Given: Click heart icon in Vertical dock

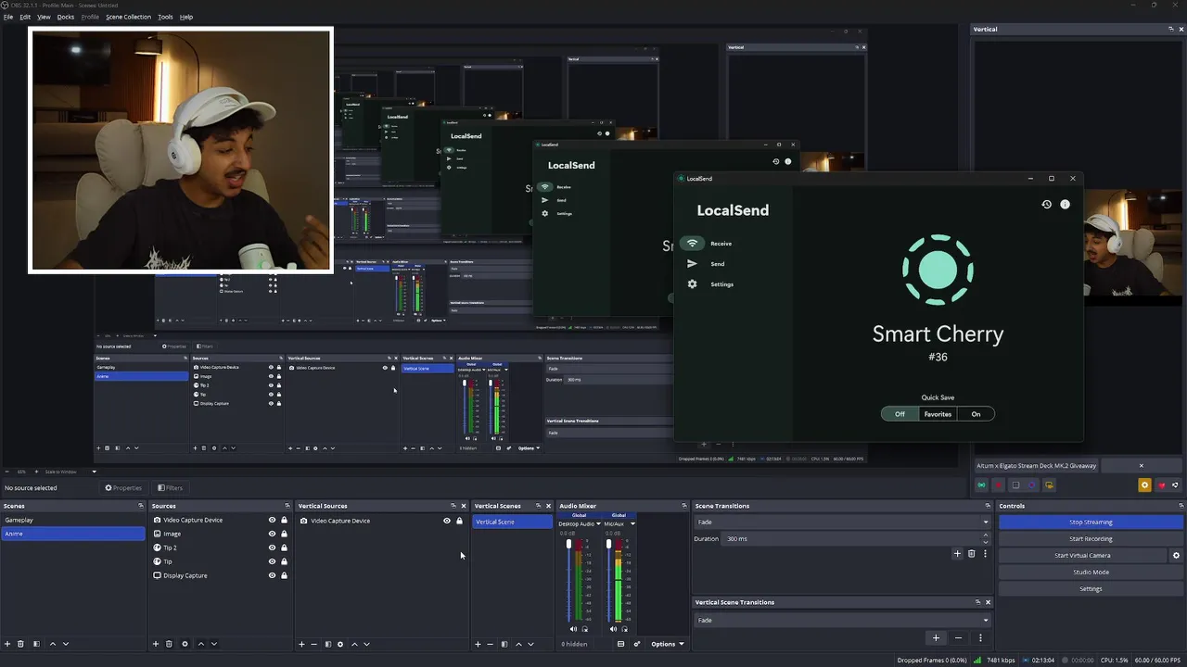Looking at the screenshot, I should pos(1161,485).
